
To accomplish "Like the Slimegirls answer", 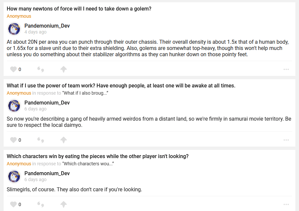I will [13, 204].
